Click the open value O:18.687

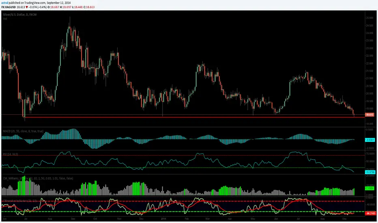[x=53, y=7]
